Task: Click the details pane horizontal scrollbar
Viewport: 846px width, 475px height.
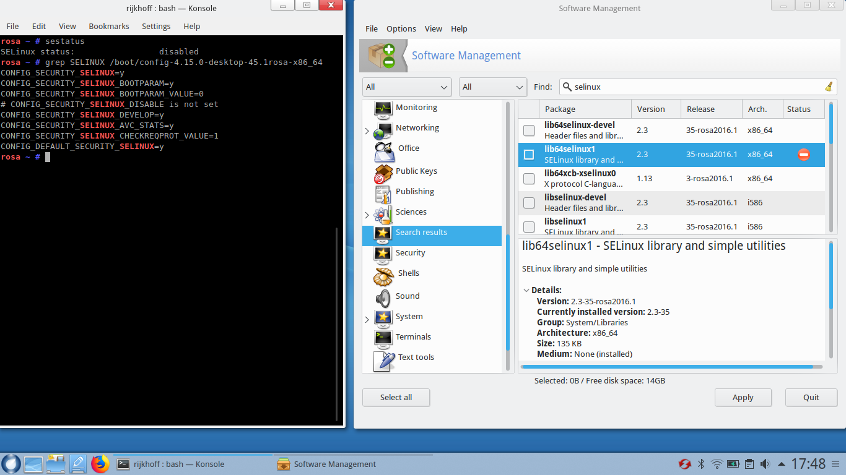Action: point(667,367)
